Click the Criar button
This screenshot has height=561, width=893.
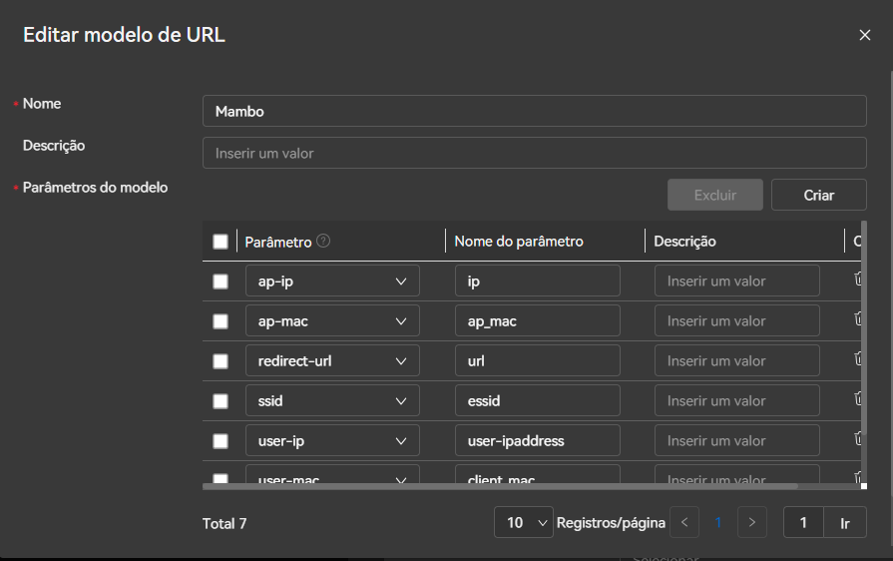(819, 195)
